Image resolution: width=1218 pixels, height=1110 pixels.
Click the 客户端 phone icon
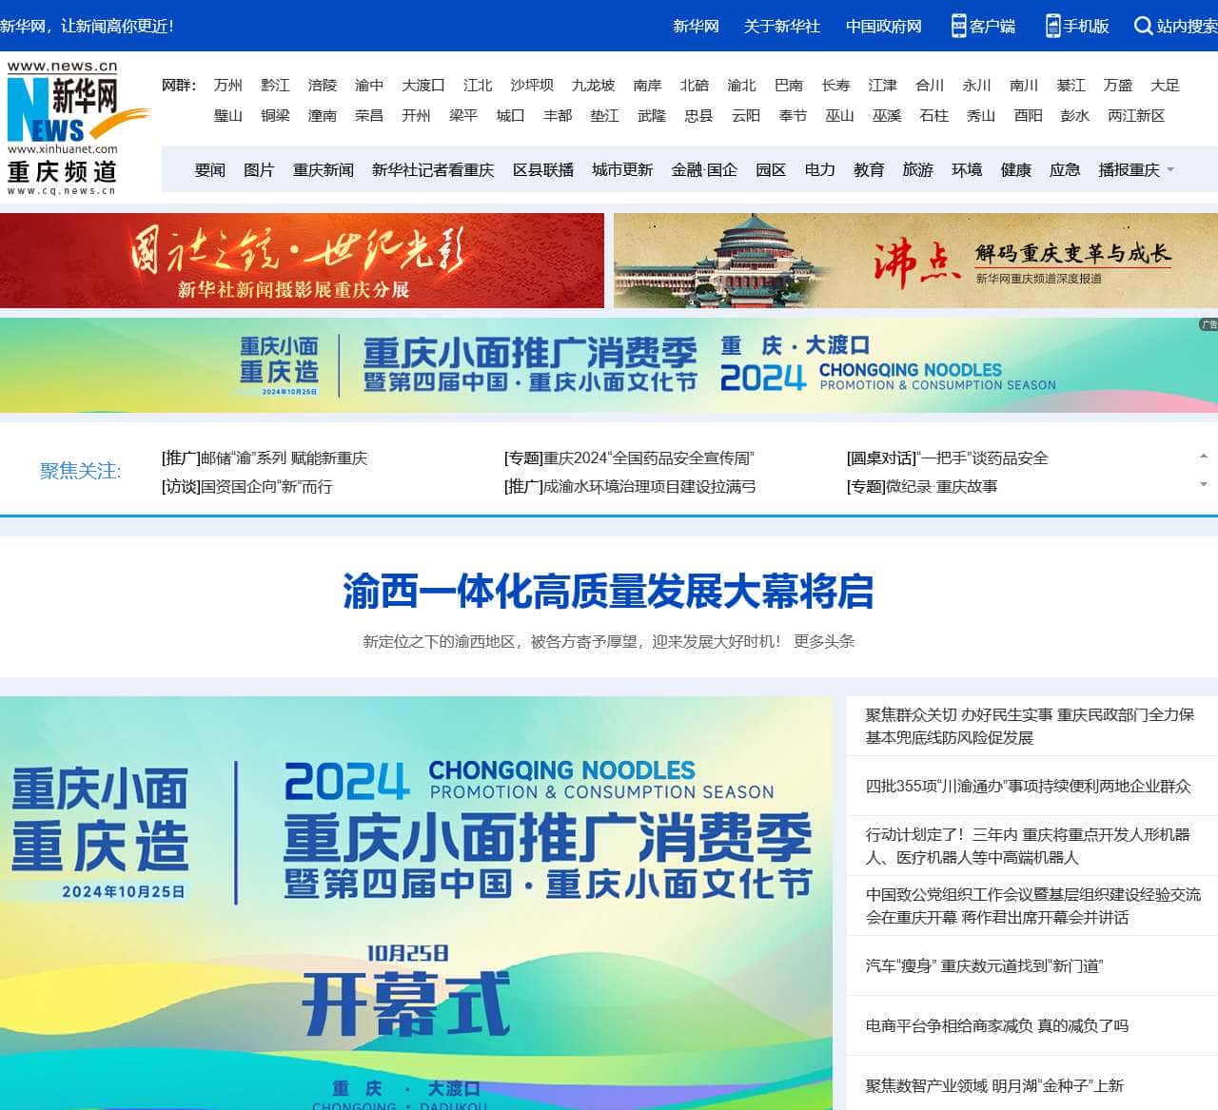coord(959,26)
